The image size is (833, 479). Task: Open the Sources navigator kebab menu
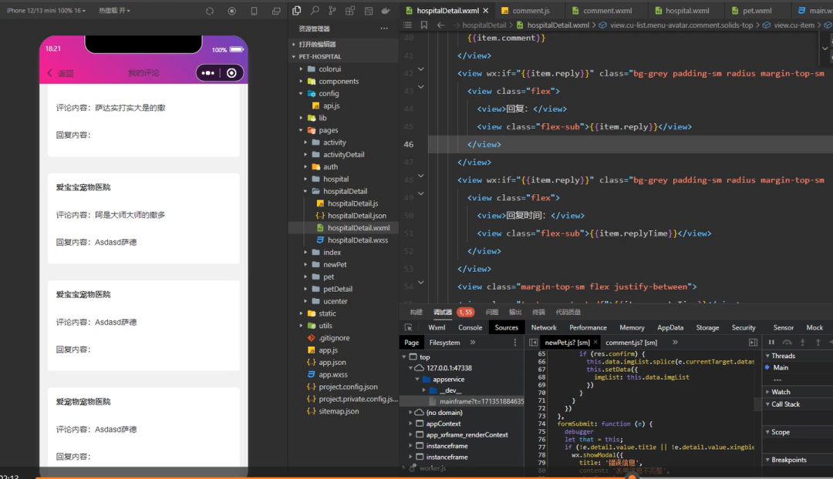[514, 343]
